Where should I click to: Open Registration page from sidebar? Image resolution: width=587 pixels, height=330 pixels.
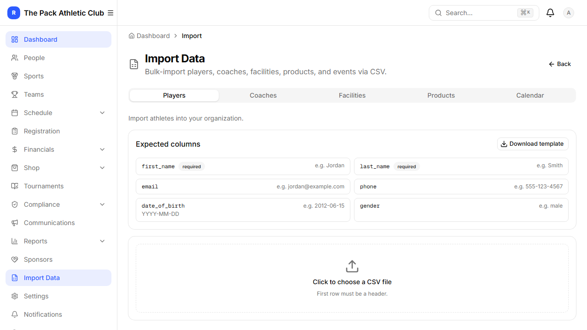pyautogui.click(x=58, y=131)
